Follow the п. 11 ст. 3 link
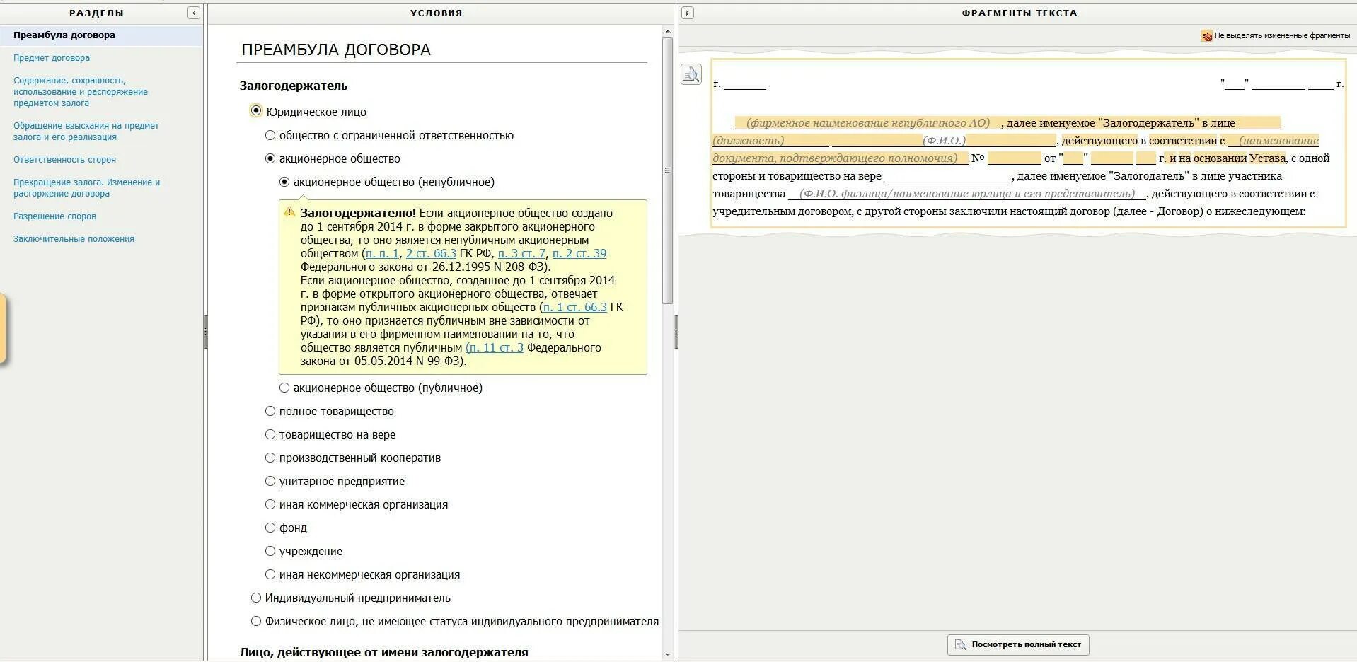Screen dimensions: 1357x662 click(x=495, y=347)
